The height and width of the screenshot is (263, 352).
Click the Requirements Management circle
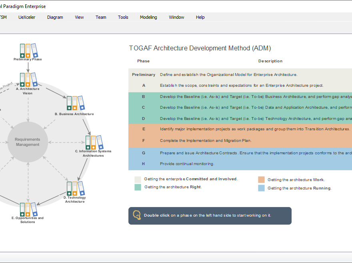click(x=28, y=142)
